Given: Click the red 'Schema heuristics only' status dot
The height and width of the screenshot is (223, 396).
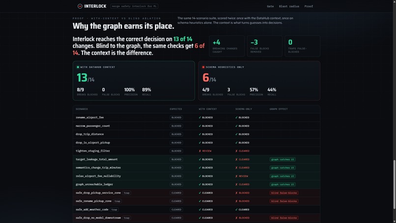Looking at the screenshot, I should click(x=203, y=67).
